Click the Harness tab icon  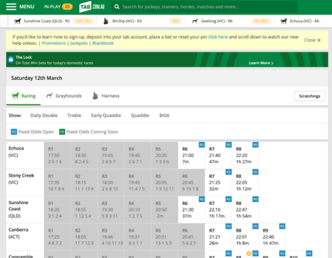click(95, 96)
